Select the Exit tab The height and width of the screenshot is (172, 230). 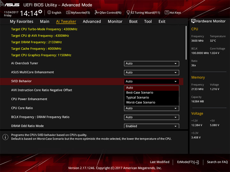pyautogui.click(x=162, y=22)
